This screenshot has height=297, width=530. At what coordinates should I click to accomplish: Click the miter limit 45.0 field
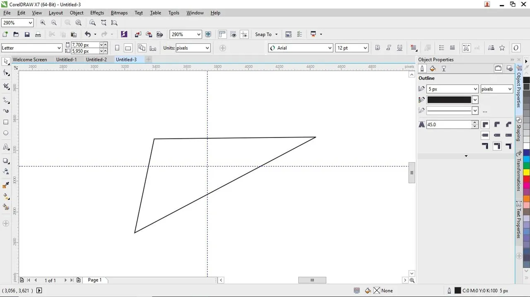click(449, 124)
